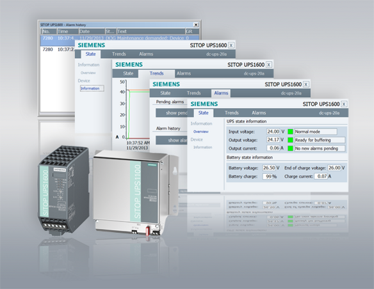The width and height of the screenshot is (374, 289).
Task: Click the show pending alarms button
Action: click(x=172, y=113)
